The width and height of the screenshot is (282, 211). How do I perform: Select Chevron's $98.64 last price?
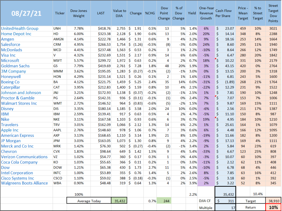[101, 151]
